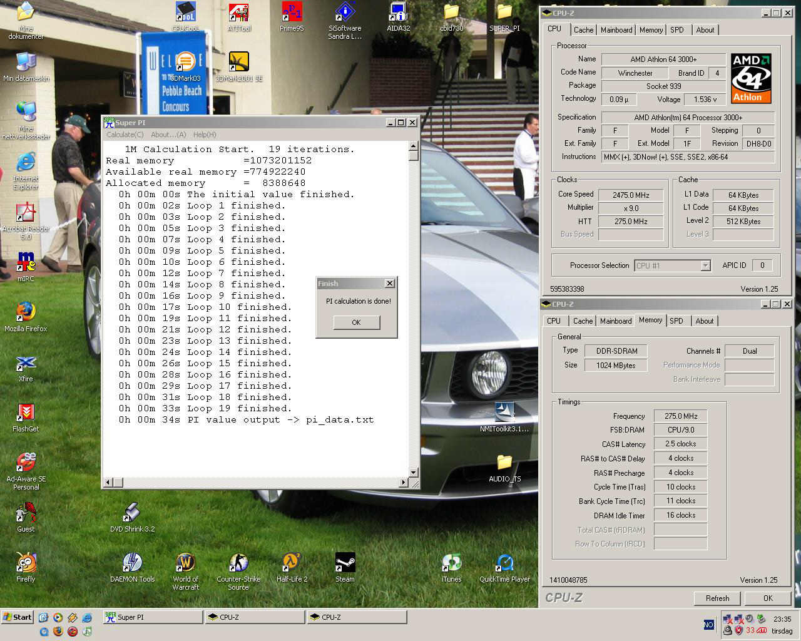Open the Calculate(C) menu in Super PI
The height and width of the screenshot is (641, 801).
tap(125, 135)
